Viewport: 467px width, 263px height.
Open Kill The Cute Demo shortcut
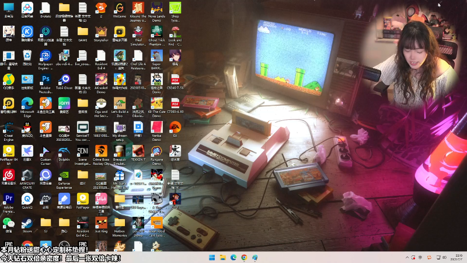(x=156, y=108)
